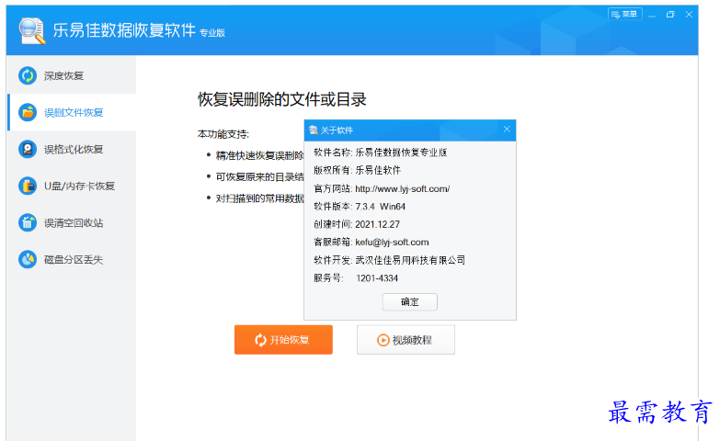Viewport: 720px width, 441px height.
Task: Open U盘/内存卡恢复 section
Action: [x=72, y=186]
